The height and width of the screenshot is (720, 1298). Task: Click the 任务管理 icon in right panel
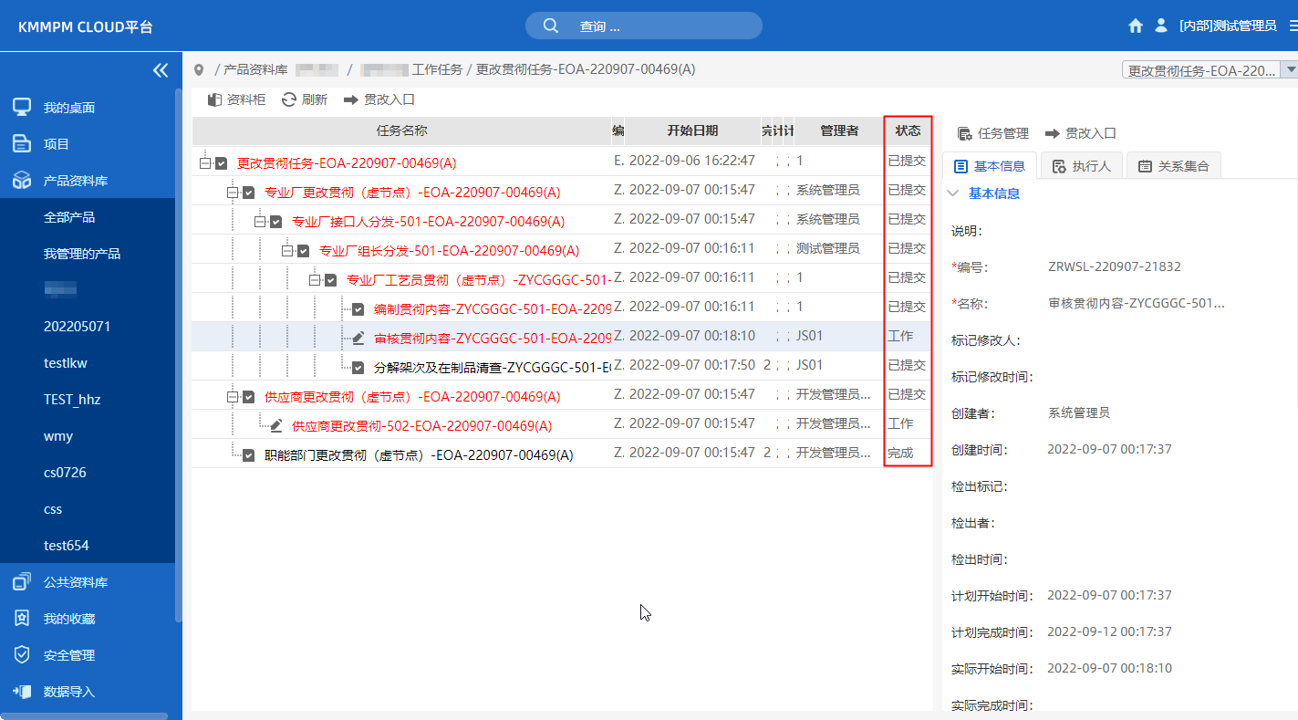pyautogui.click(x=964, y=132)
